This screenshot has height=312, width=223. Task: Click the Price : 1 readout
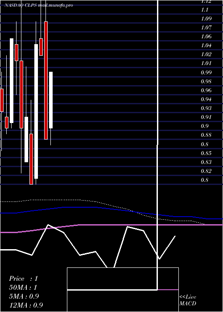pyautogui.click(x=23, y=279)
